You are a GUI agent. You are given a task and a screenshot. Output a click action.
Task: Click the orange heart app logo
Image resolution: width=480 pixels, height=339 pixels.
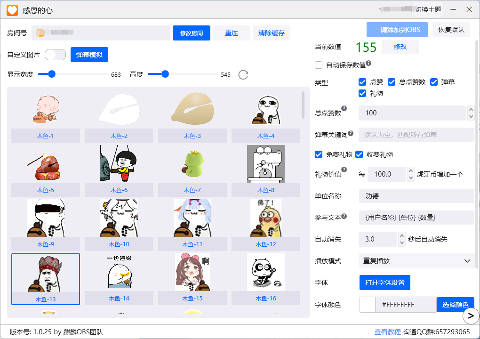pos(12,10)
